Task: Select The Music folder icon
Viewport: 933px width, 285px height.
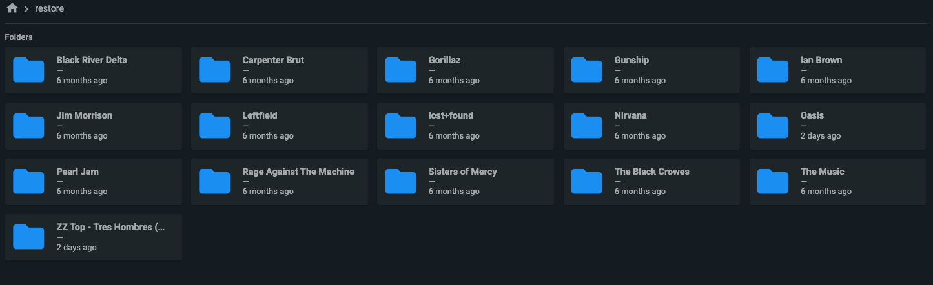Action: point(773,182)
